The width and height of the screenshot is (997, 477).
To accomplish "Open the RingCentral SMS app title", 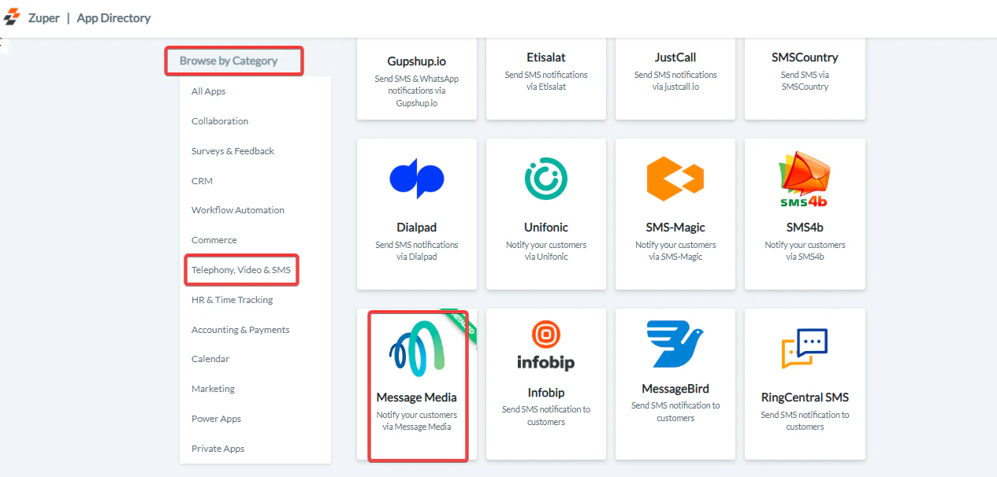I will click(805, 397).
